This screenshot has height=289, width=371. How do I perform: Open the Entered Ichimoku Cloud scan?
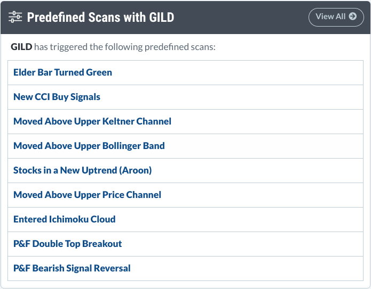coord(65,219)
